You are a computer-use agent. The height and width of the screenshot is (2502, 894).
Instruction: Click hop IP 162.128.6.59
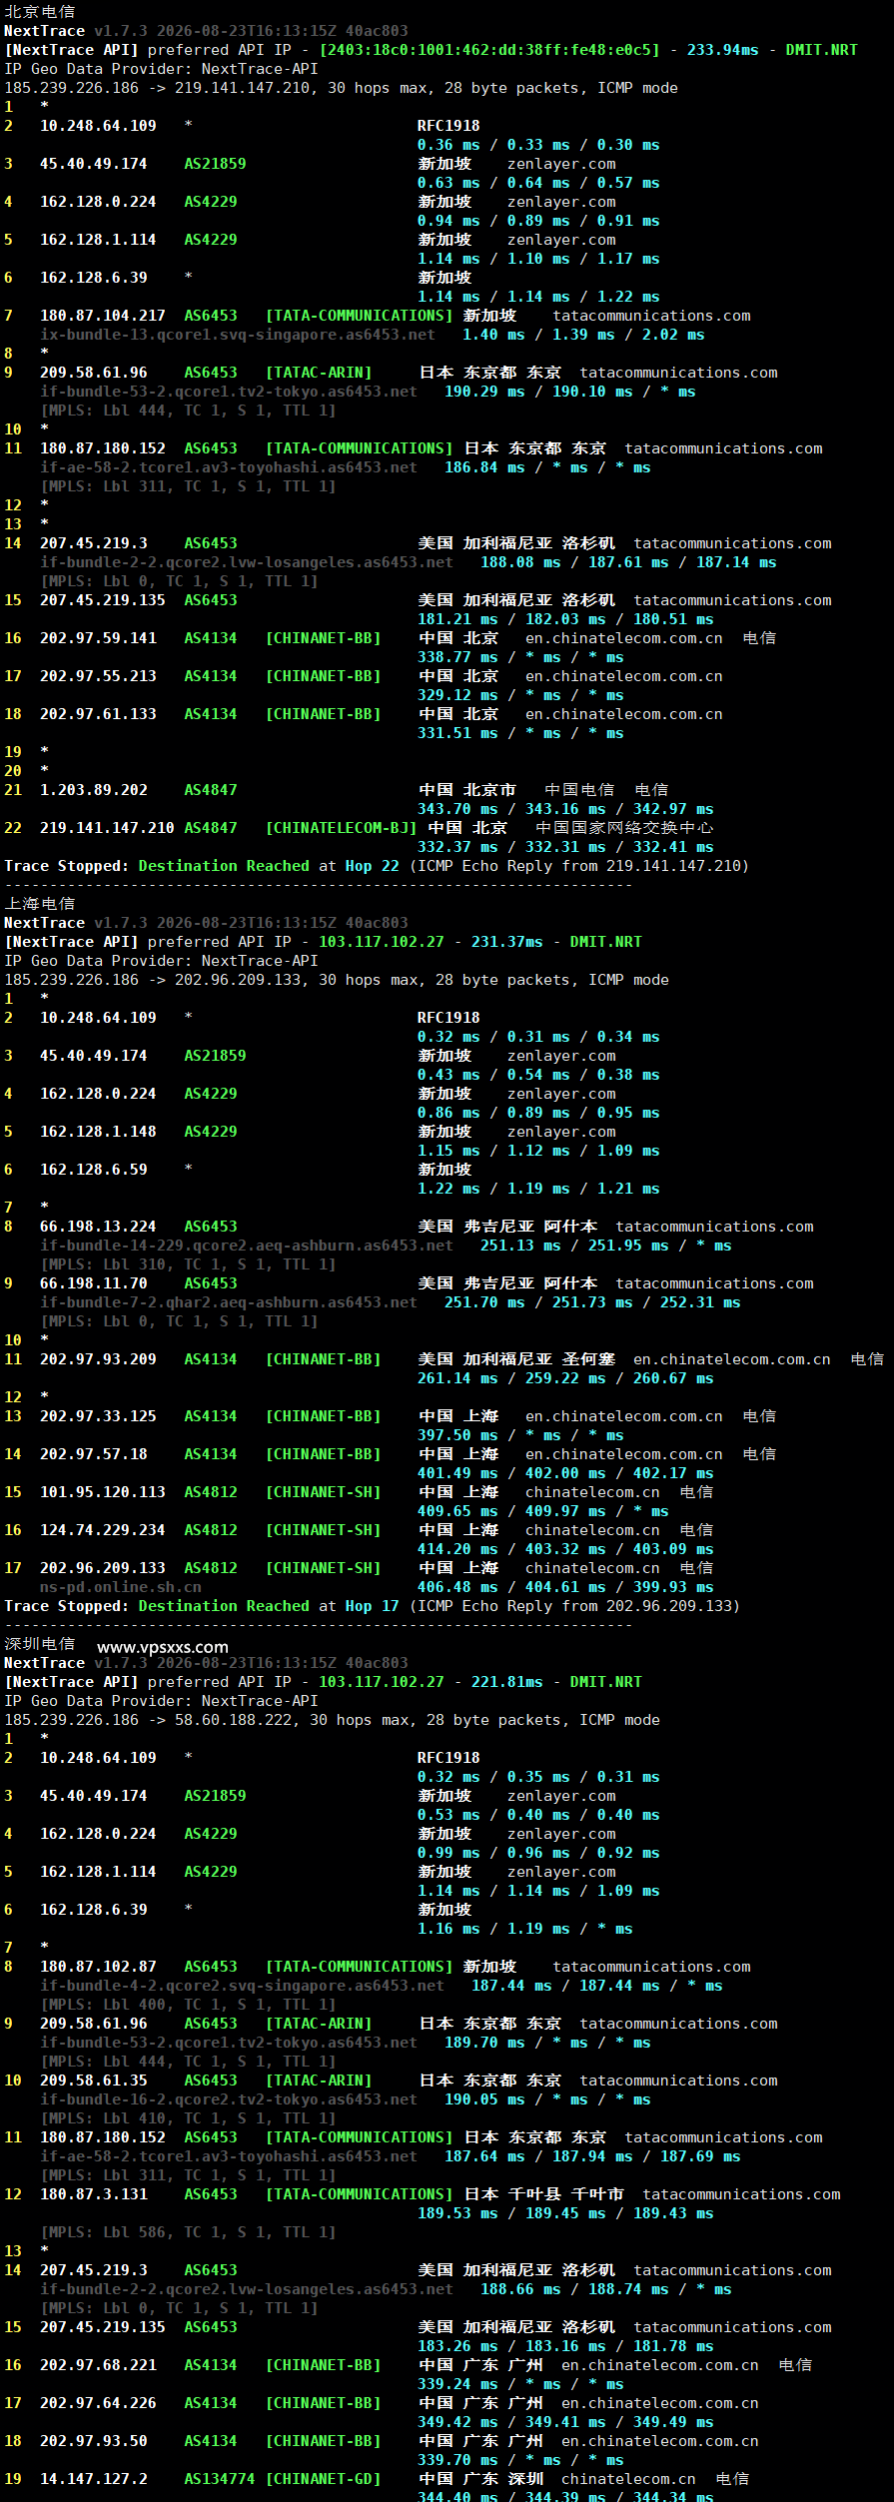pos(94,1170)
